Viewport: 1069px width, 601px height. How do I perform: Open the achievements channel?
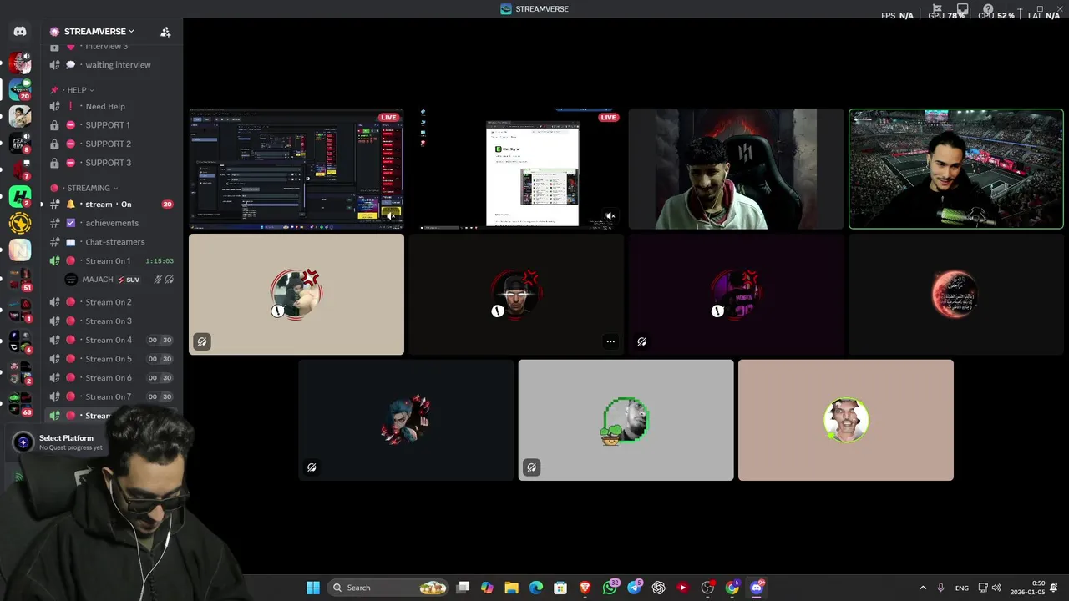(111, 223)
